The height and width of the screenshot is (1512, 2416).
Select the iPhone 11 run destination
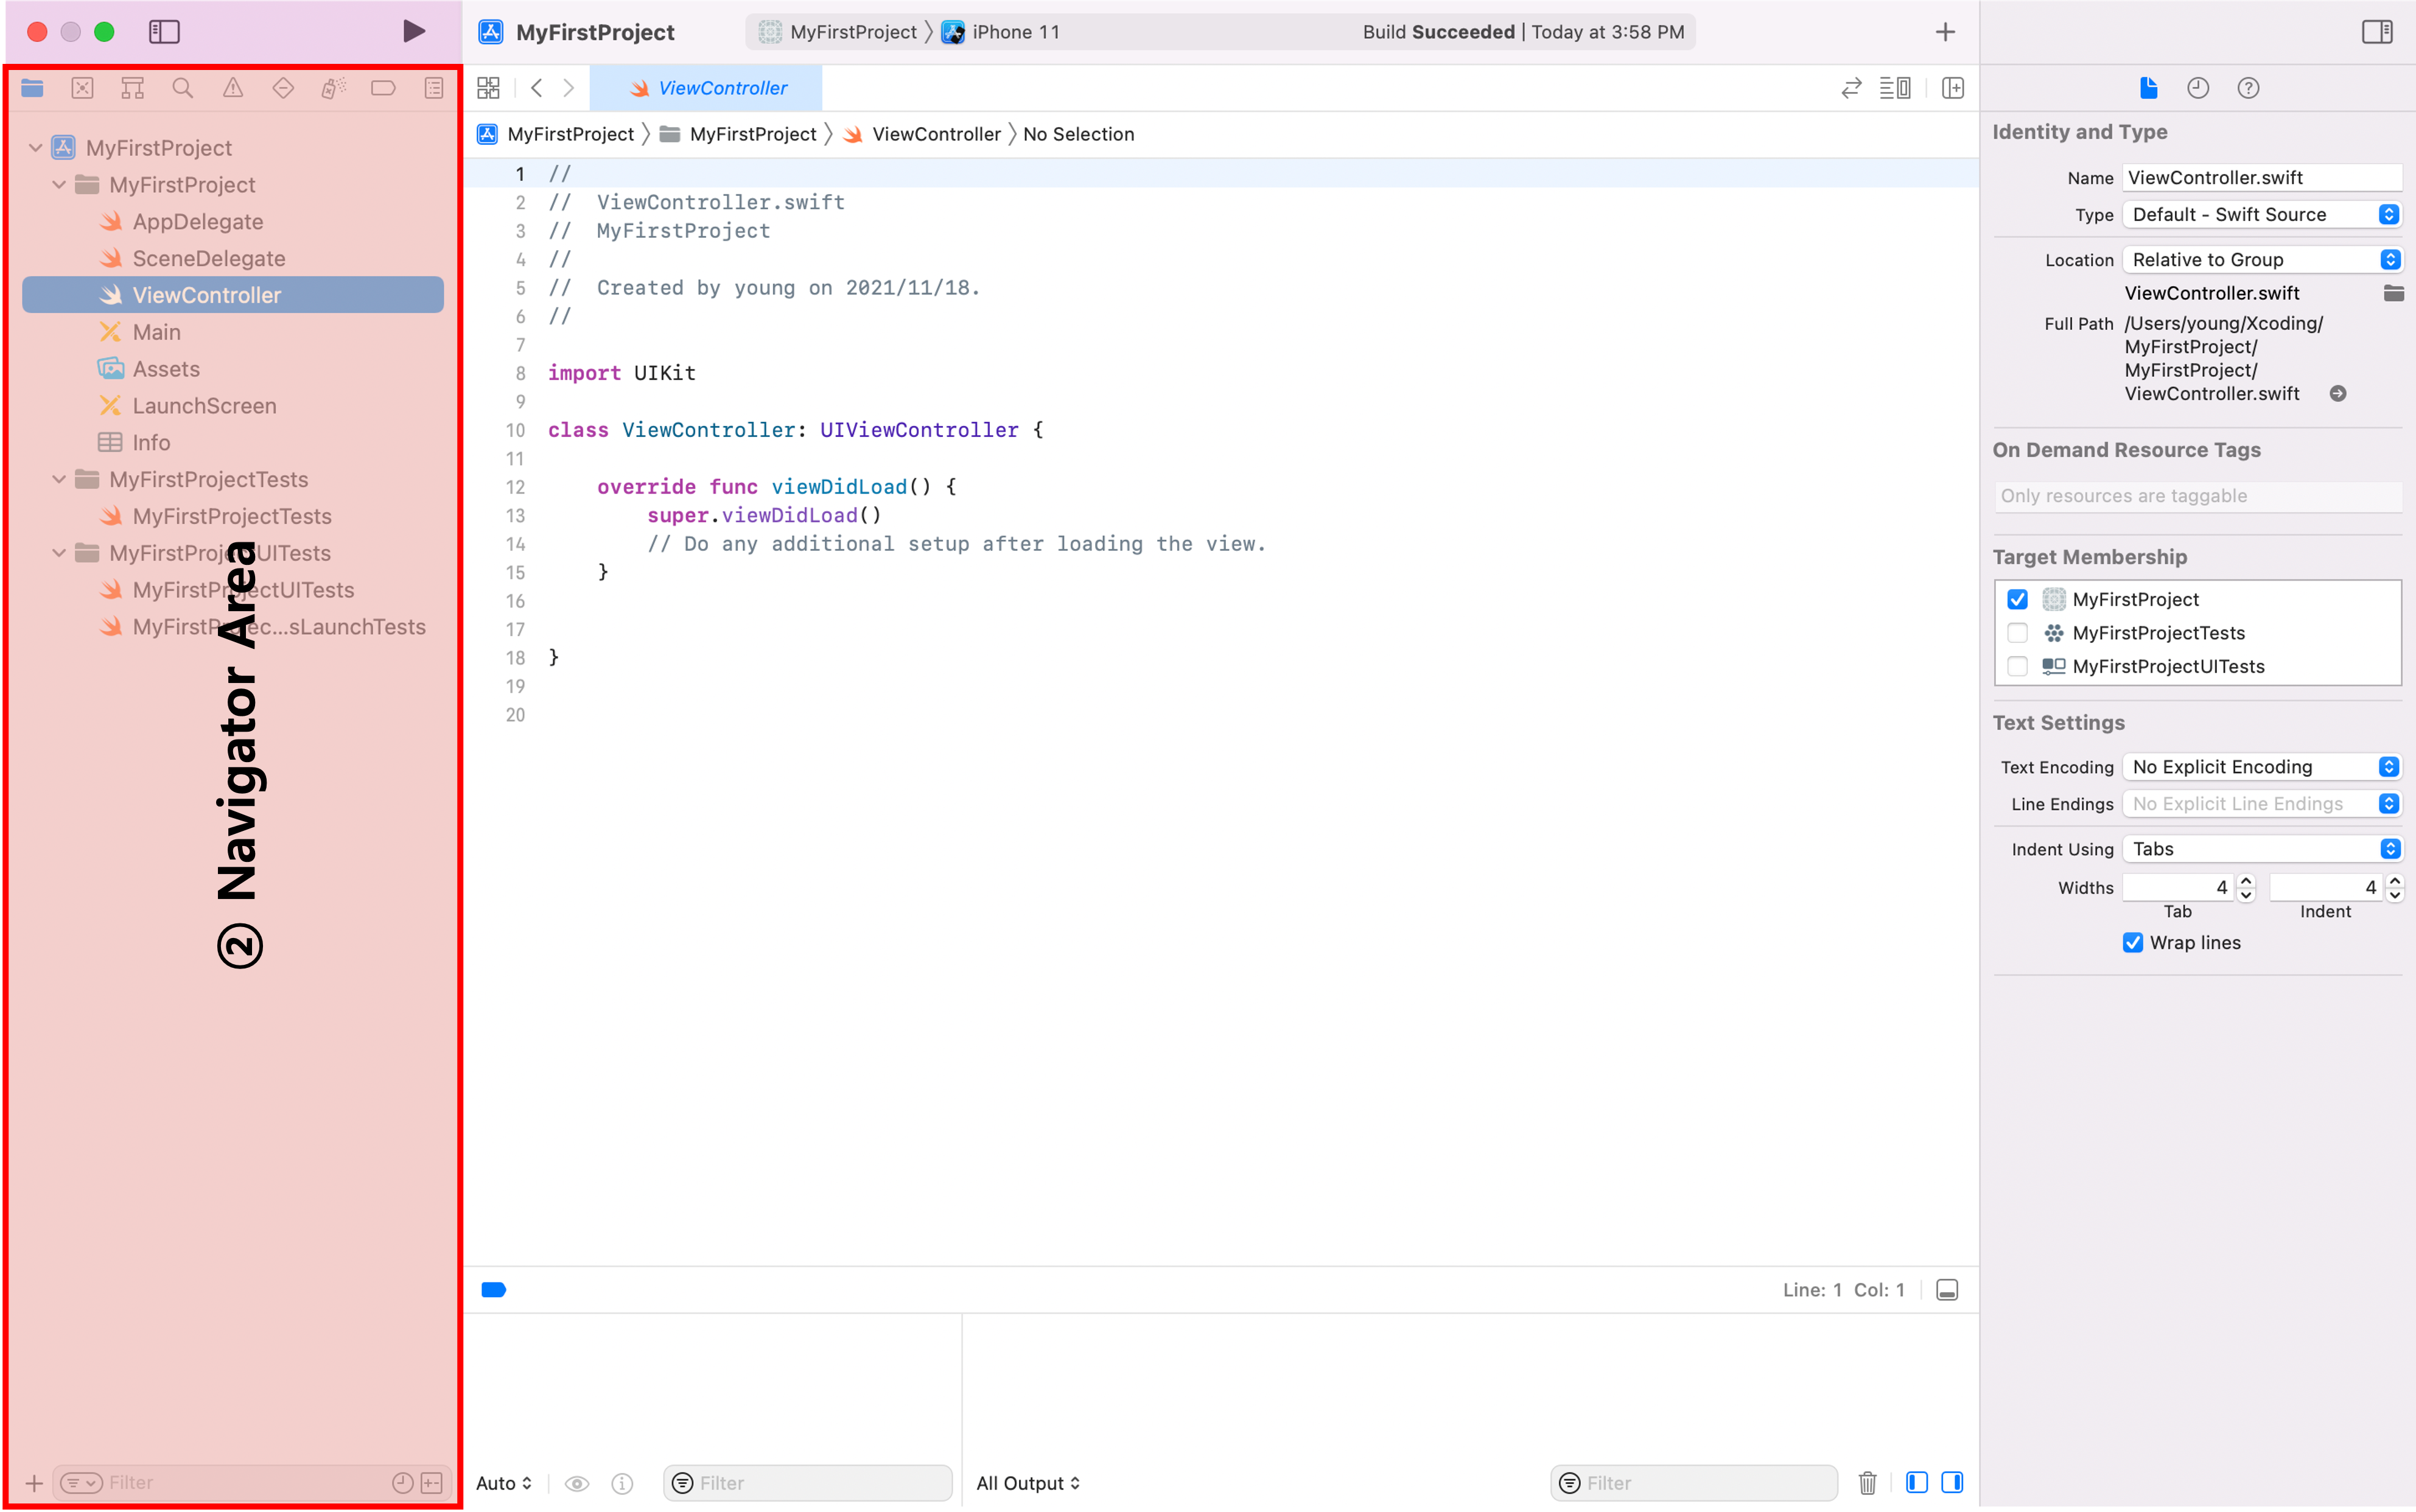point(1001,32)
